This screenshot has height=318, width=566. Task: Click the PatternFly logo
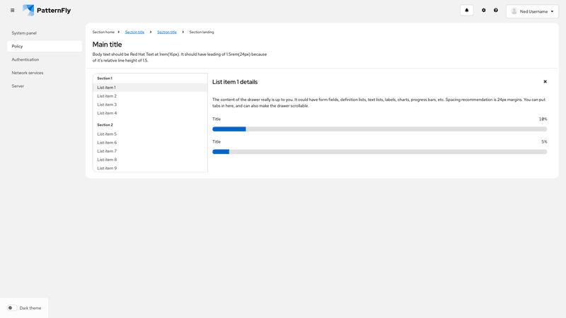coord(47,11)
